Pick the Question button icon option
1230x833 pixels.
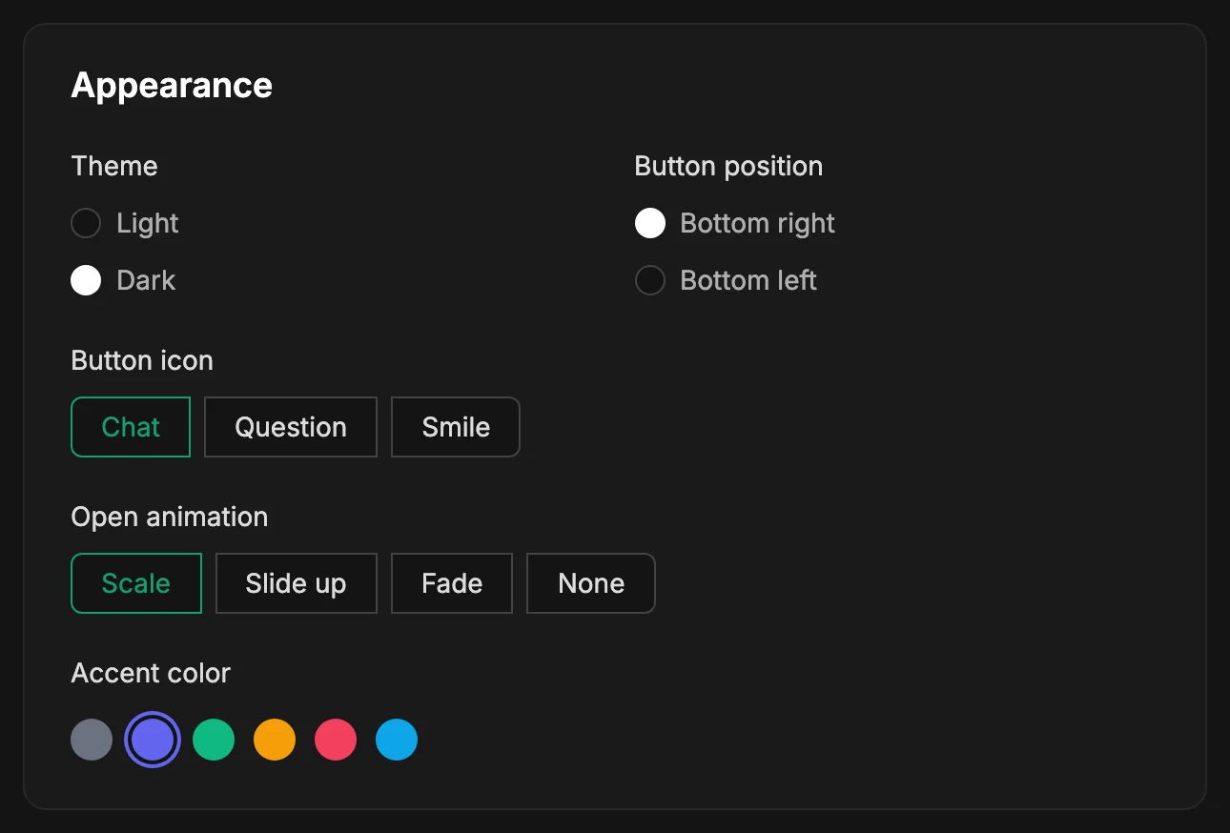tap(291, 427)
